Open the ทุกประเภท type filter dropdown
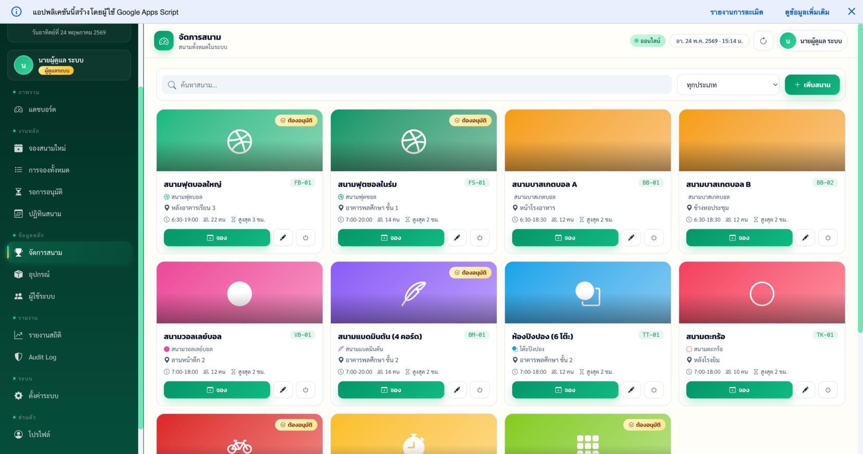The image size is (863, 454). click(728, 85)
